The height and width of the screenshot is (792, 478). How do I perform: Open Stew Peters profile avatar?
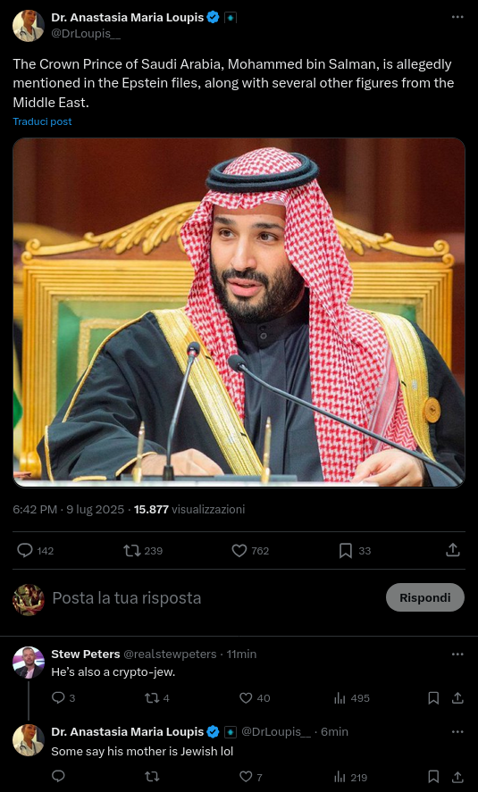click(x=29, y=663)
